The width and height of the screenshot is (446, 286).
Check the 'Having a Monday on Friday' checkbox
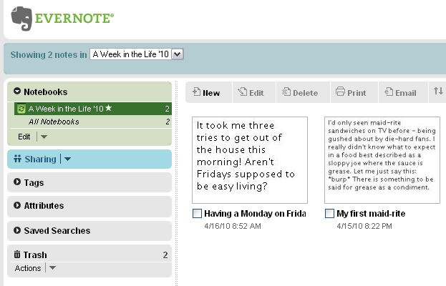coord(197,213)
